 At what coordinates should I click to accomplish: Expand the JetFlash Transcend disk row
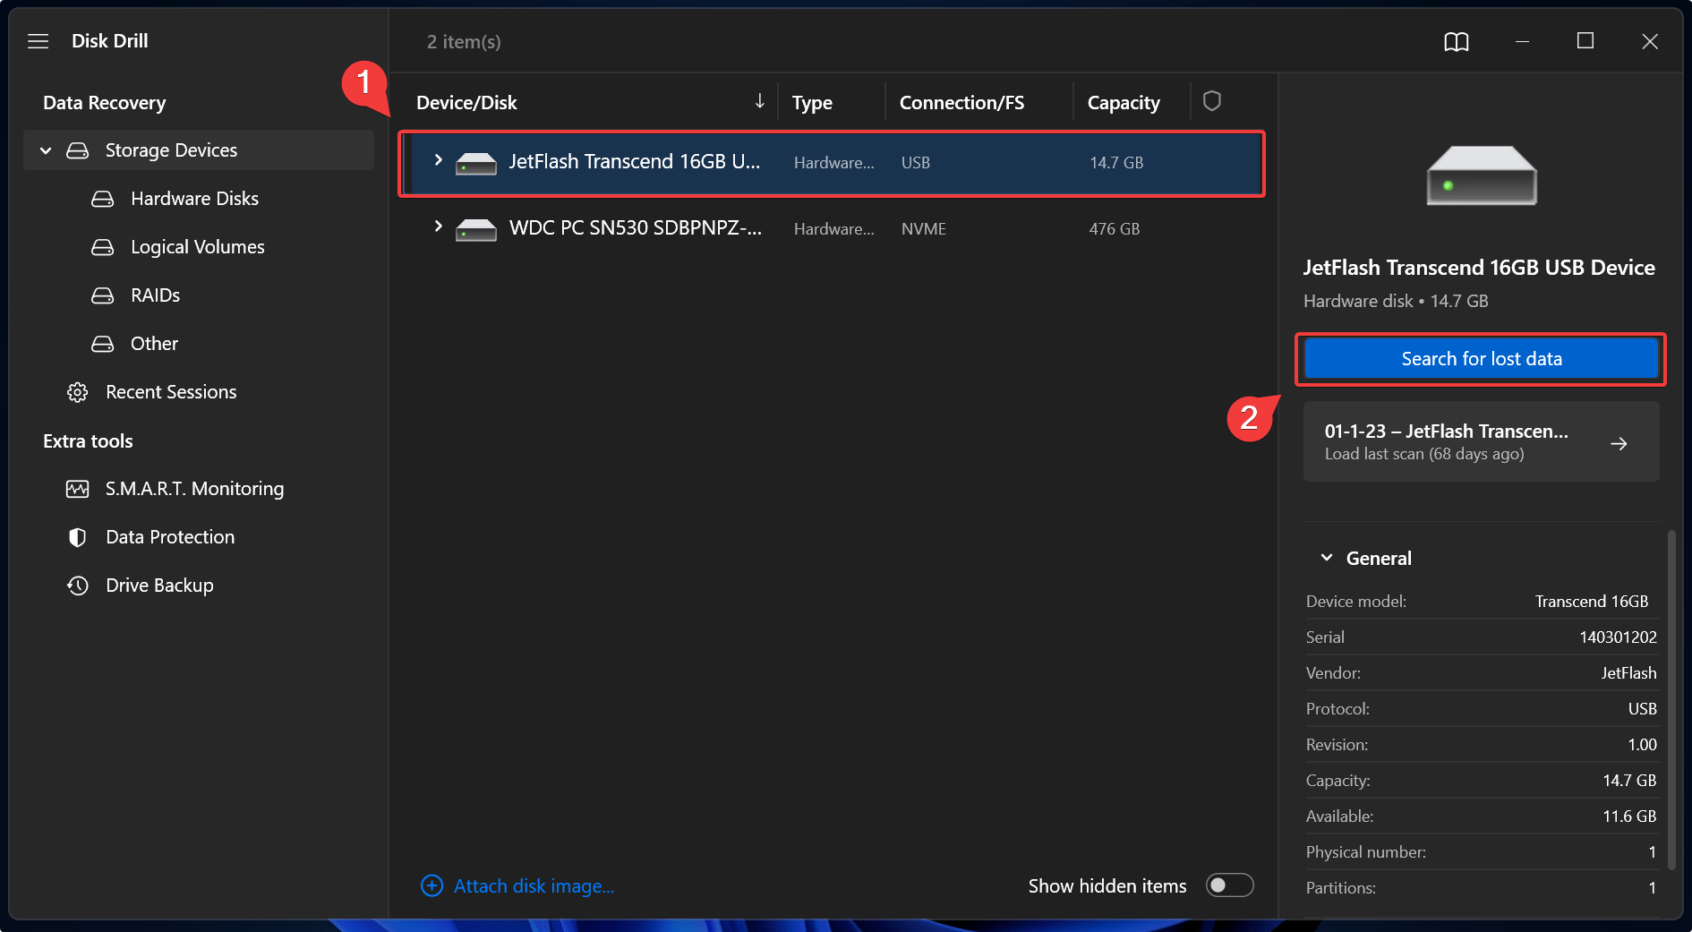pos(438,160)
